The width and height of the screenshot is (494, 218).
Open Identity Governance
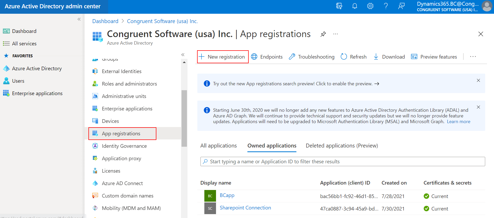pos(124,146)
